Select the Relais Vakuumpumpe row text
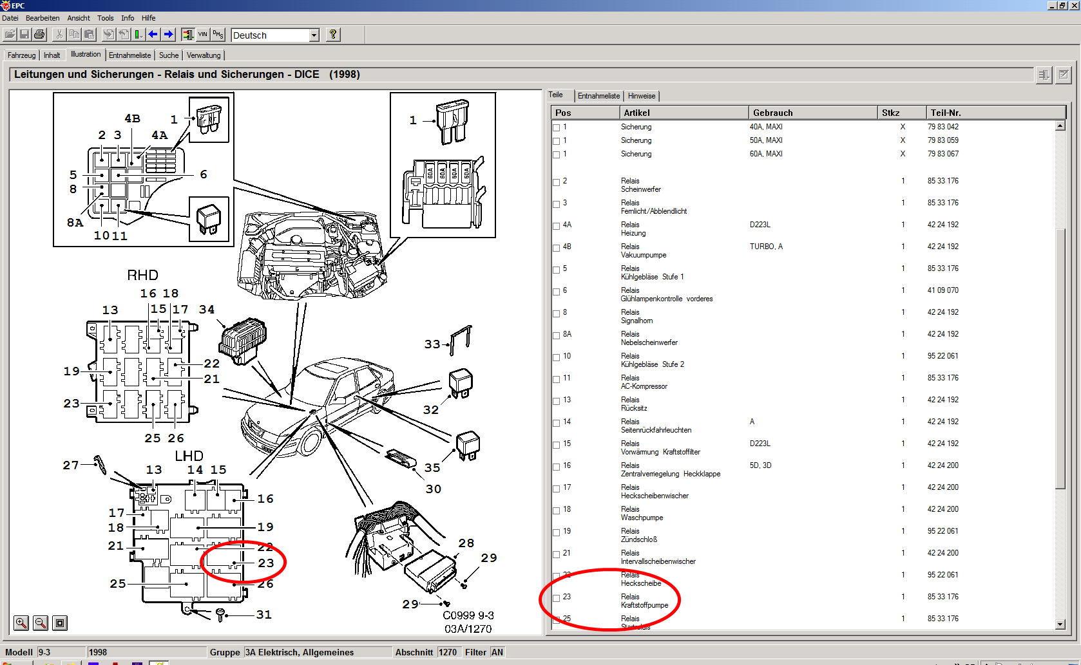1081x665 pixels. (x=644, y=251)
